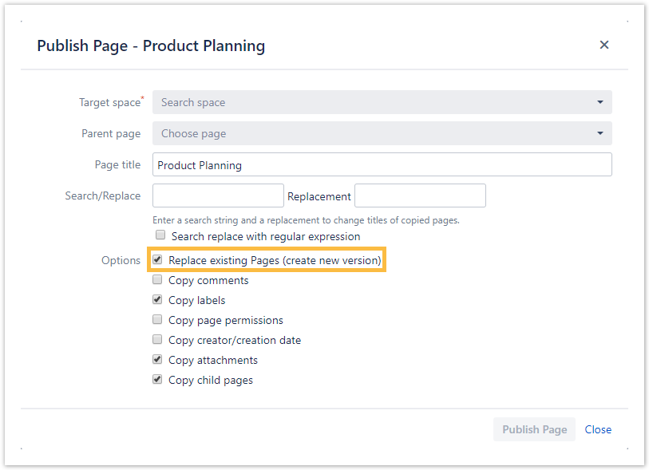The image size is (649, 470).
Task: Open the Target space dropdown arrow
Action: click(x=600, y=102)
